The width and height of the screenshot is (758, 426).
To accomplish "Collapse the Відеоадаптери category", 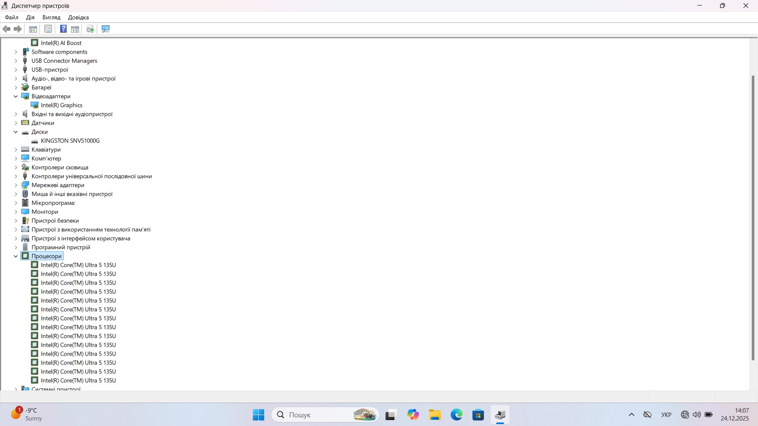I will 16,96.
